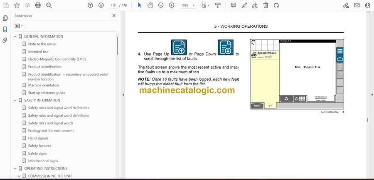Image resolution: width=374 pixels, height=180 pixels.
Task: Collapse left panel with divider arrow
Action: tap(123, 95)
